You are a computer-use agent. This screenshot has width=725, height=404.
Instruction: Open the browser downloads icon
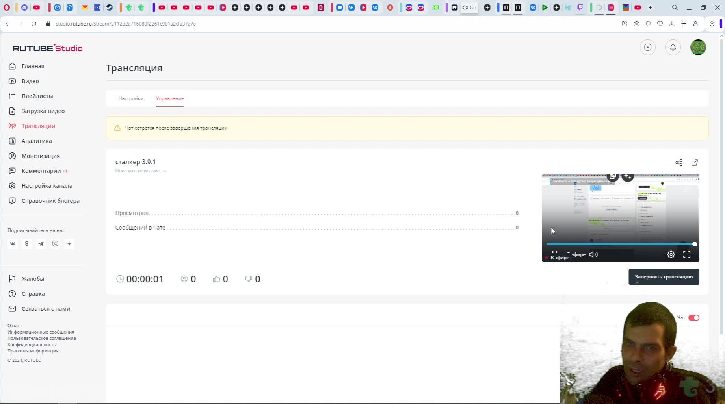click(x=672, y=24)
